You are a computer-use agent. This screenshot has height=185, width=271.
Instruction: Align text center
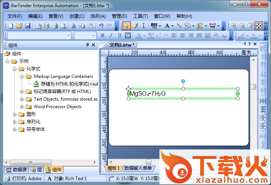[183, 36]
